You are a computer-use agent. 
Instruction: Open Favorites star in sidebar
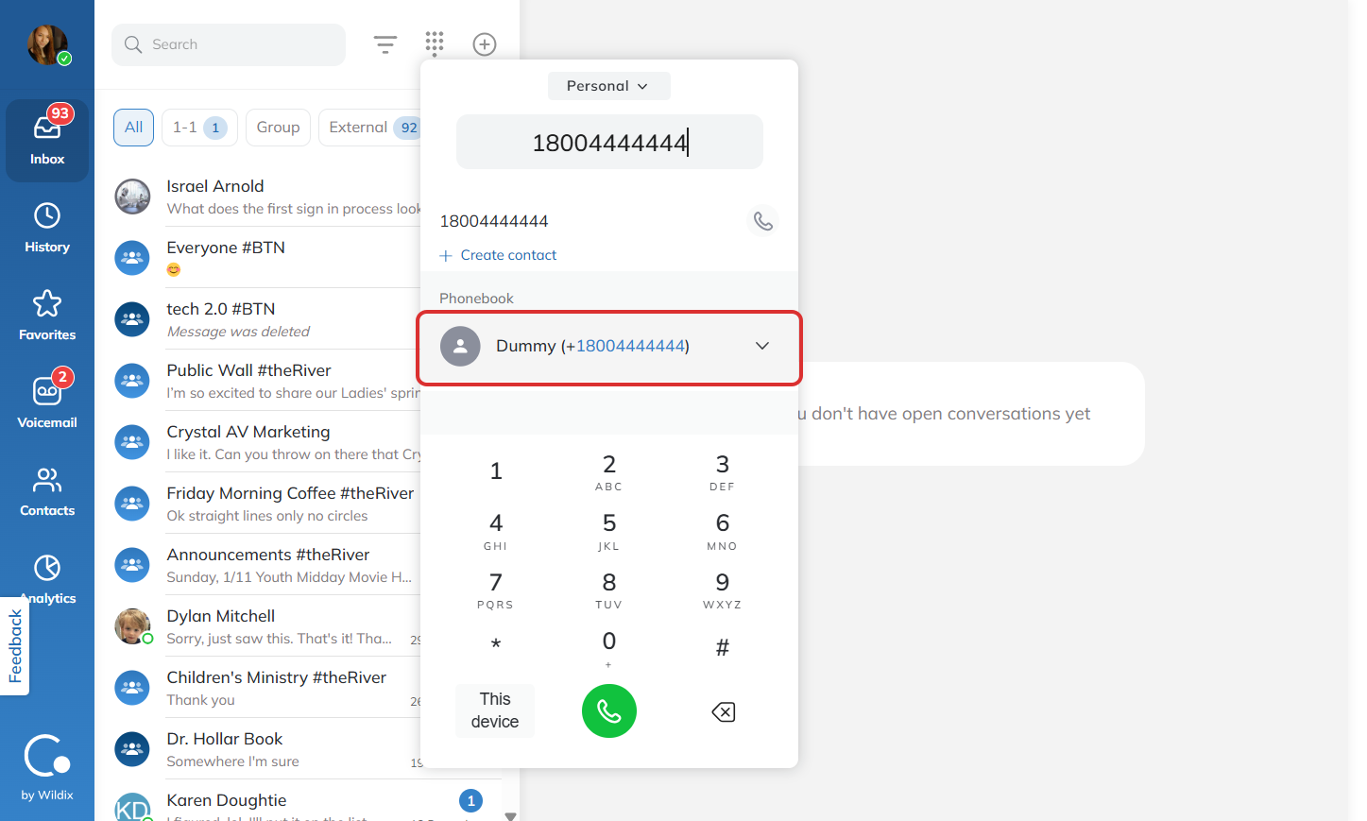(x=47, y=316)
